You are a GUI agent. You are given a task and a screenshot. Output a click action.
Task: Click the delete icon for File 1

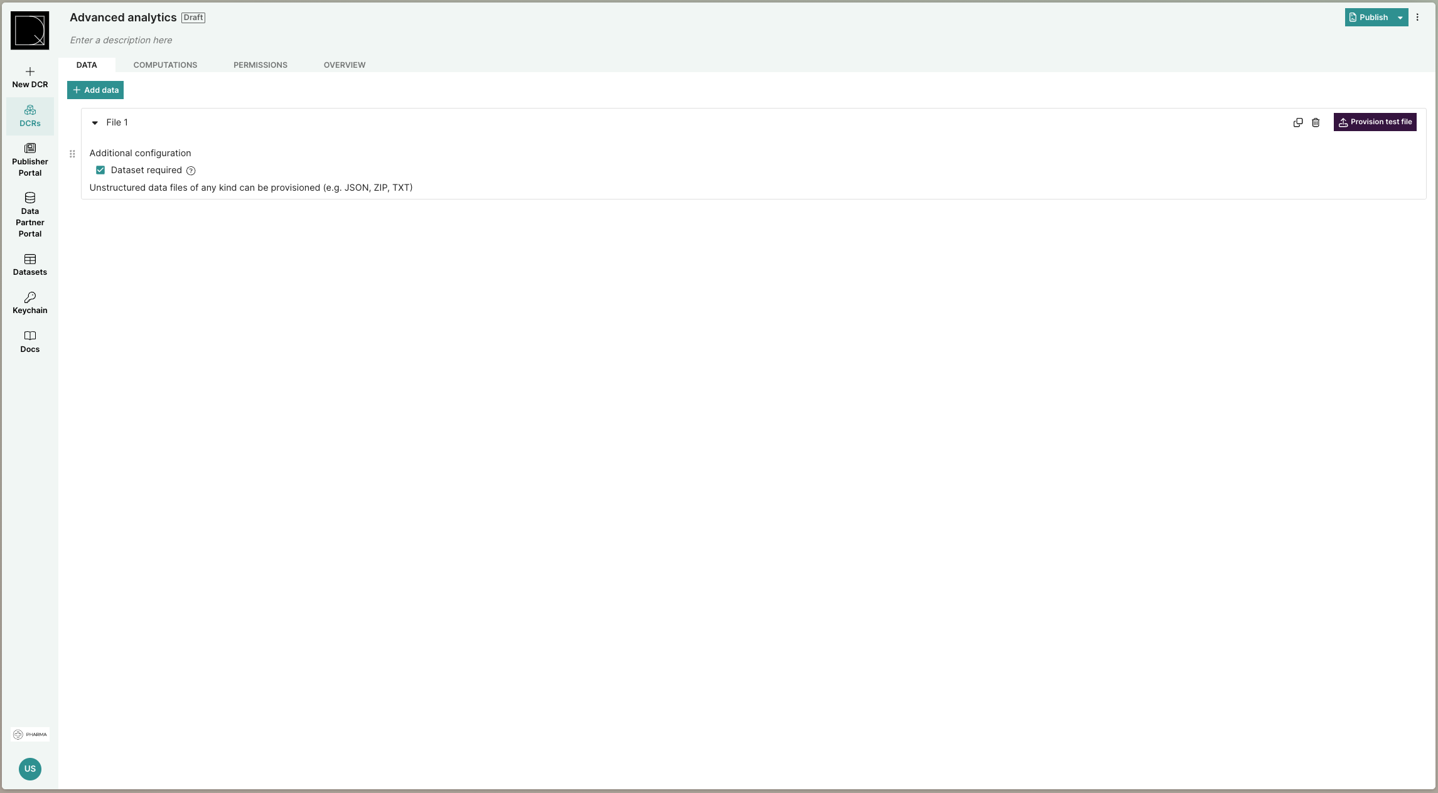click(1317, 122)
